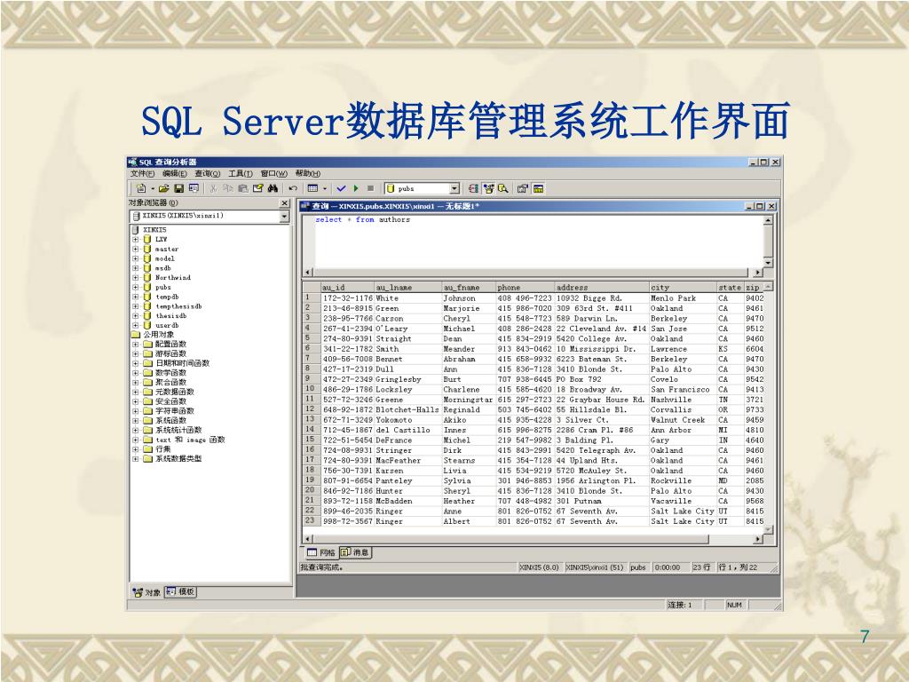909x682 pixels.
Task: Open the 窗口(W) menu
Action: (x=273, y=173)
